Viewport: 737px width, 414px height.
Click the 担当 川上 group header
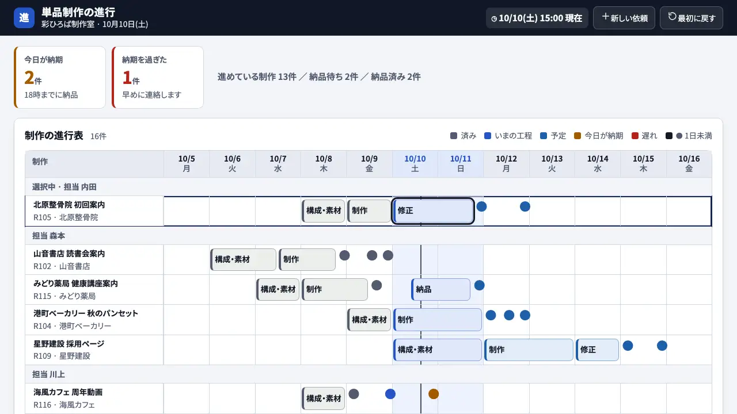coord(368,374)
